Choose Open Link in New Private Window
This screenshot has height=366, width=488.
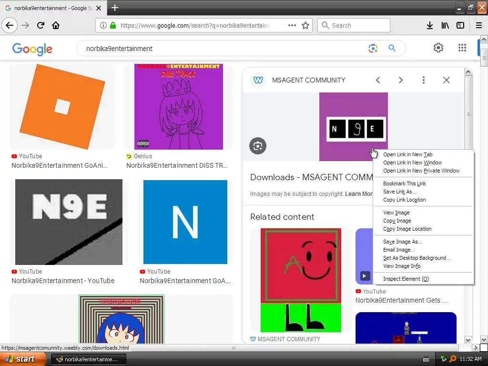pos(421,171)
